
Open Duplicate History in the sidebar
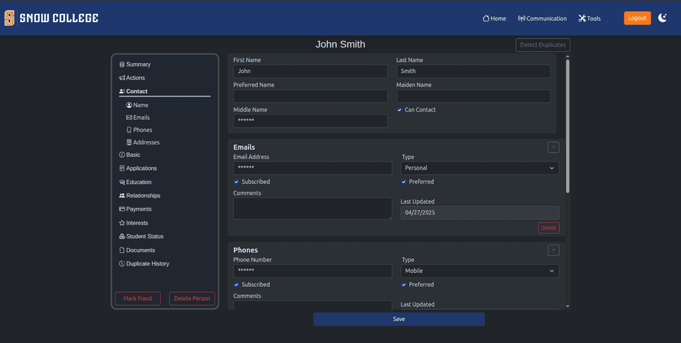tap(147, 264)
